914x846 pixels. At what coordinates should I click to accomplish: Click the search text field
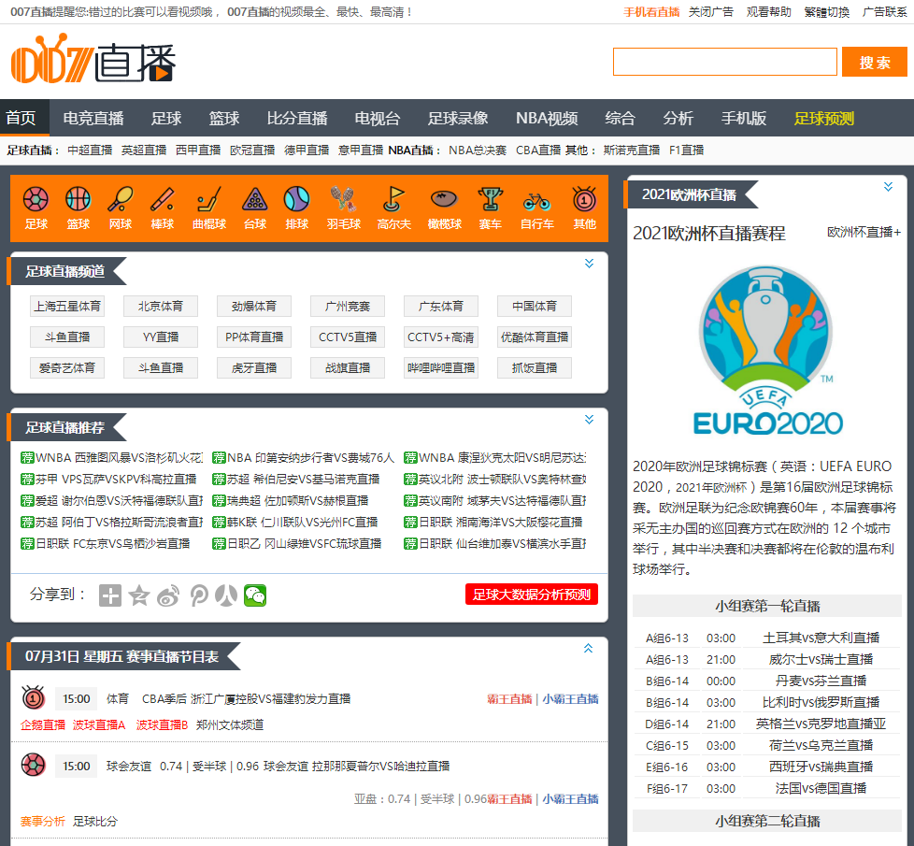[x=725, y=62]
